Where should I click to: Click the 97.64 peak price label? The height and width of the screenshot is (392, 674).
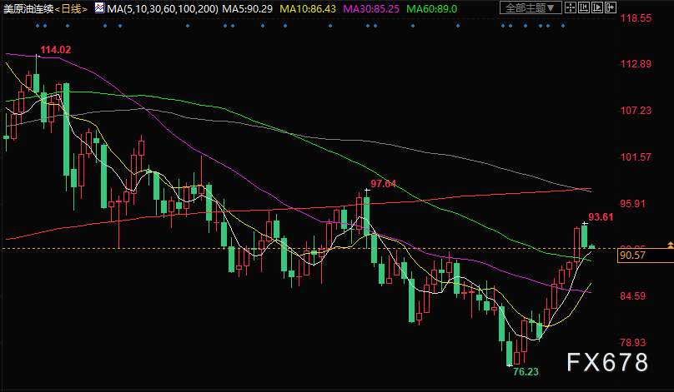(383, 184)
